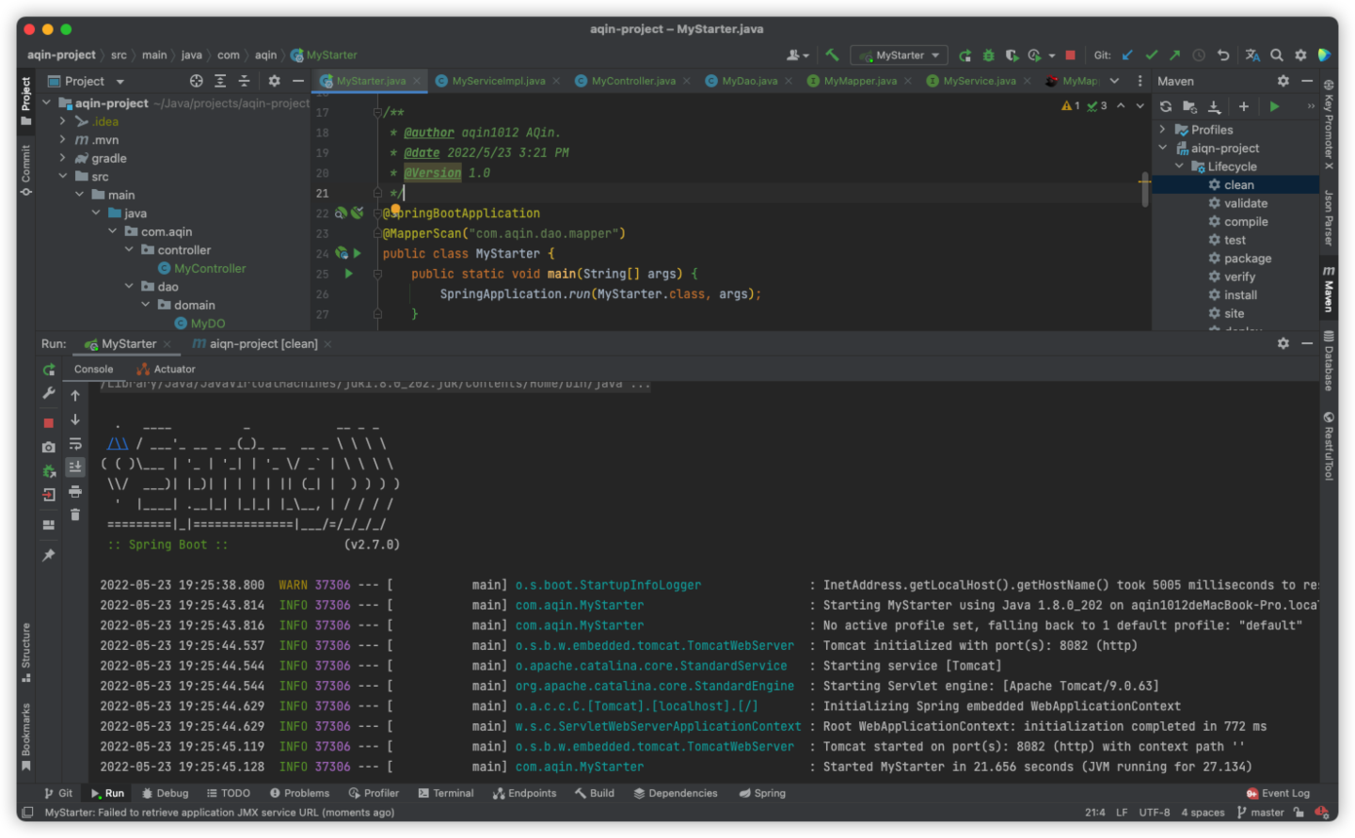Expand Maven Profiles node

[x=1163, y=130]
